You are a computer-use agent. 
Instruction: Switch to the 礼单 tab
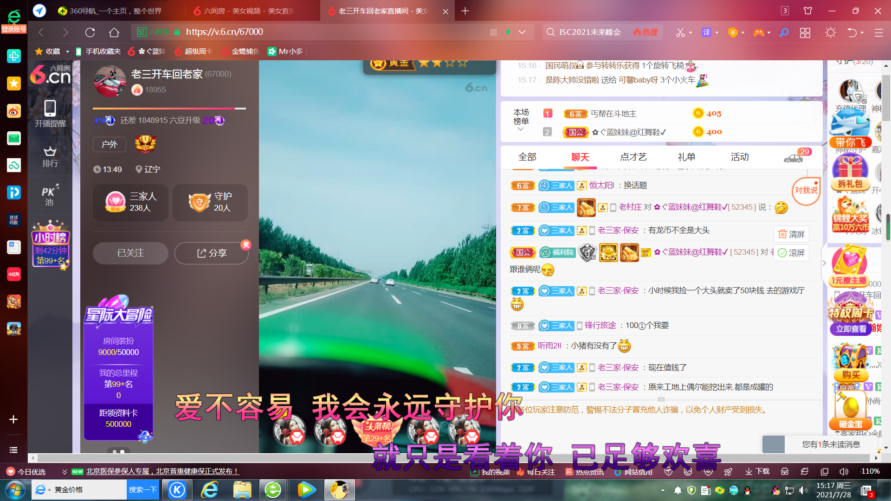pos(686,157)
